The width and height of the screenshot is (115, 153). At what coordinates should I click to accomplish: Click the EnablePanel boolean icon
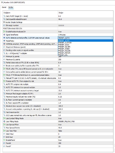4,140
